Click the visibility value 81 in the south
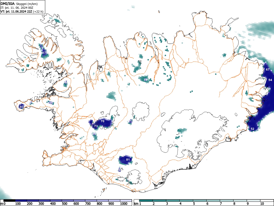The width and height of the screenshot is (274, 206). (128, 159)
